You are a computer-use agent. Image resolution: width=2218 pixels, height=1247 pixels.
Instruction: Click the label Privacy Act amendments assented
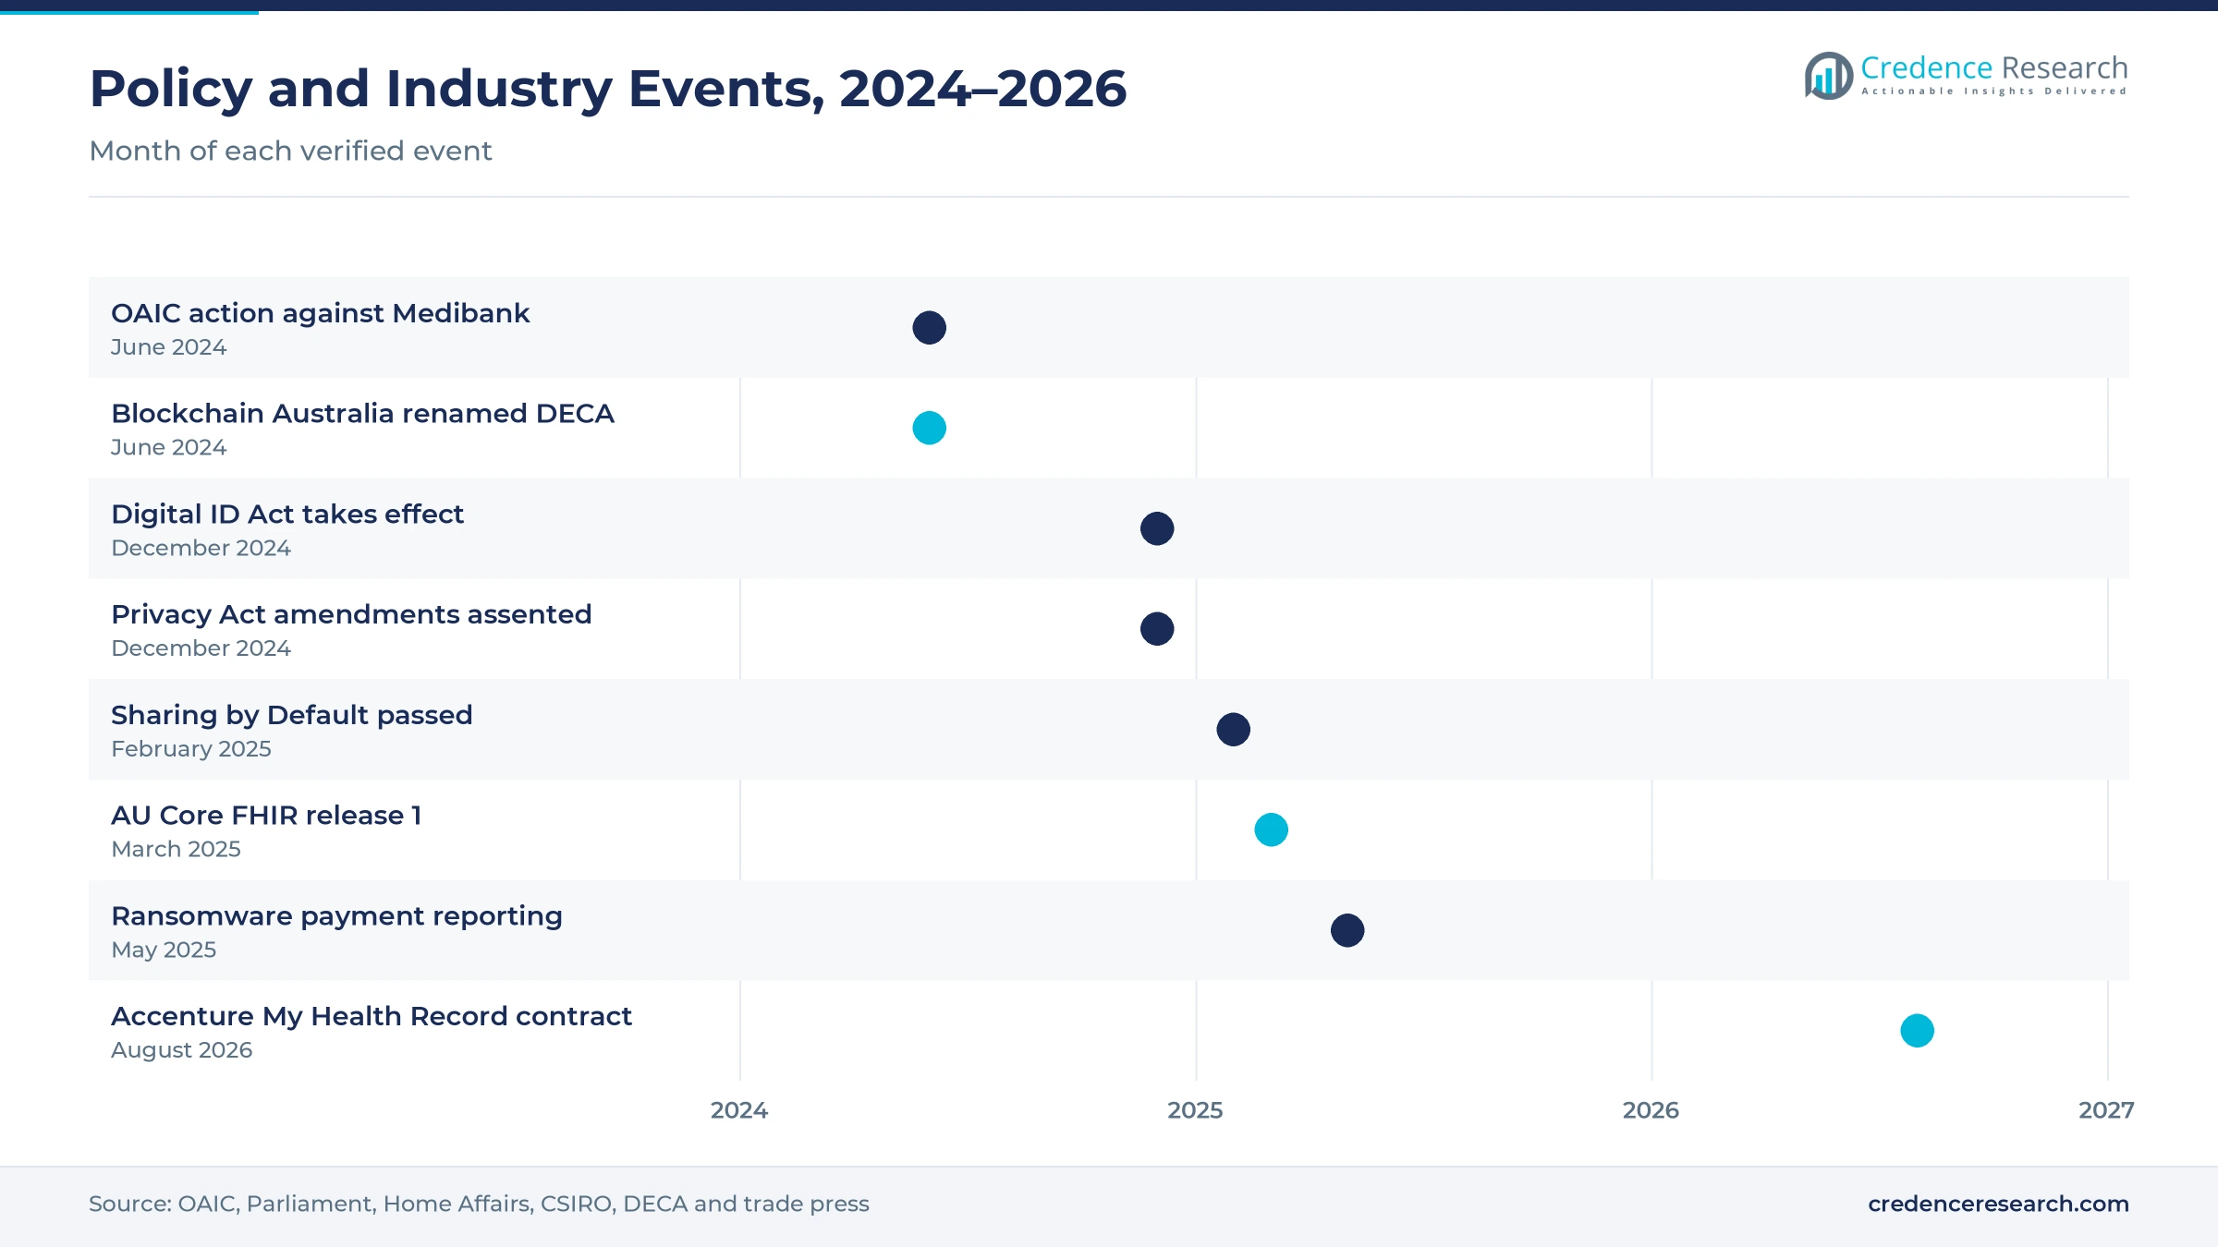pos(351,614)
